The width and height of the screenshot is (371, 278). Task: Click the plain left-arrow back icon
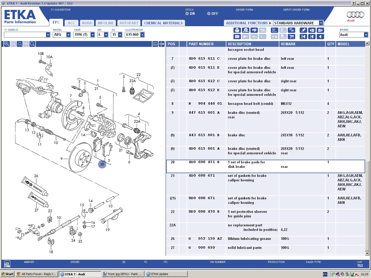[x=320, y=37]
